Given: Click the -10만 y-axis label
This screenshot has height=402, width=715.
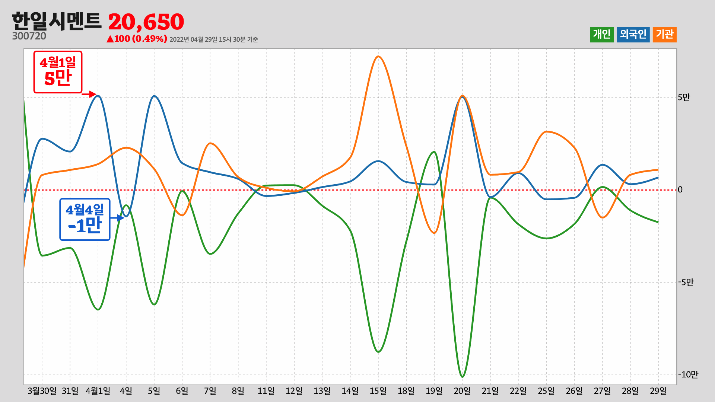Looking at the screenshot, I should point(688,374).
